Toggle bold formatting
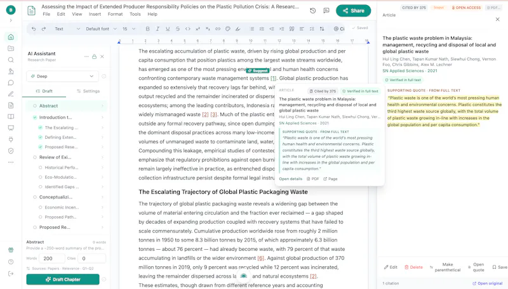This screenshot has width=508, height=289. (147, 29)
